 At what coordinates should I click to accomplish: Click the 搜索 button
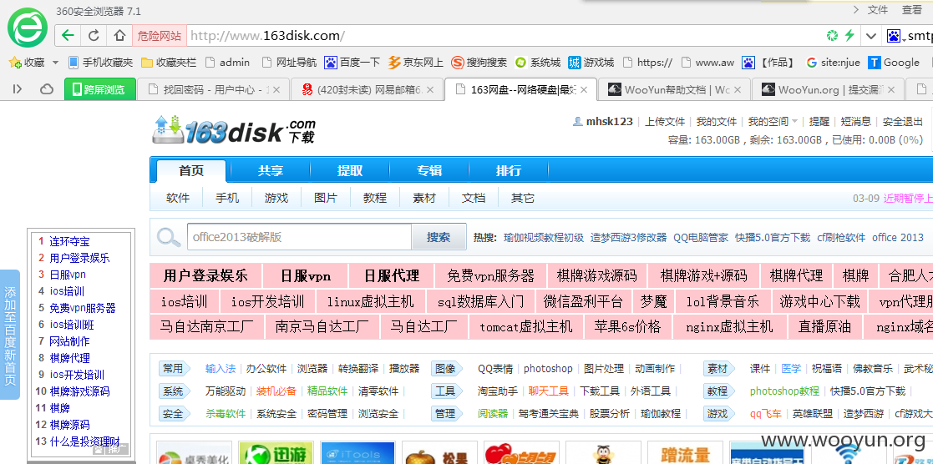coord(439,237)
